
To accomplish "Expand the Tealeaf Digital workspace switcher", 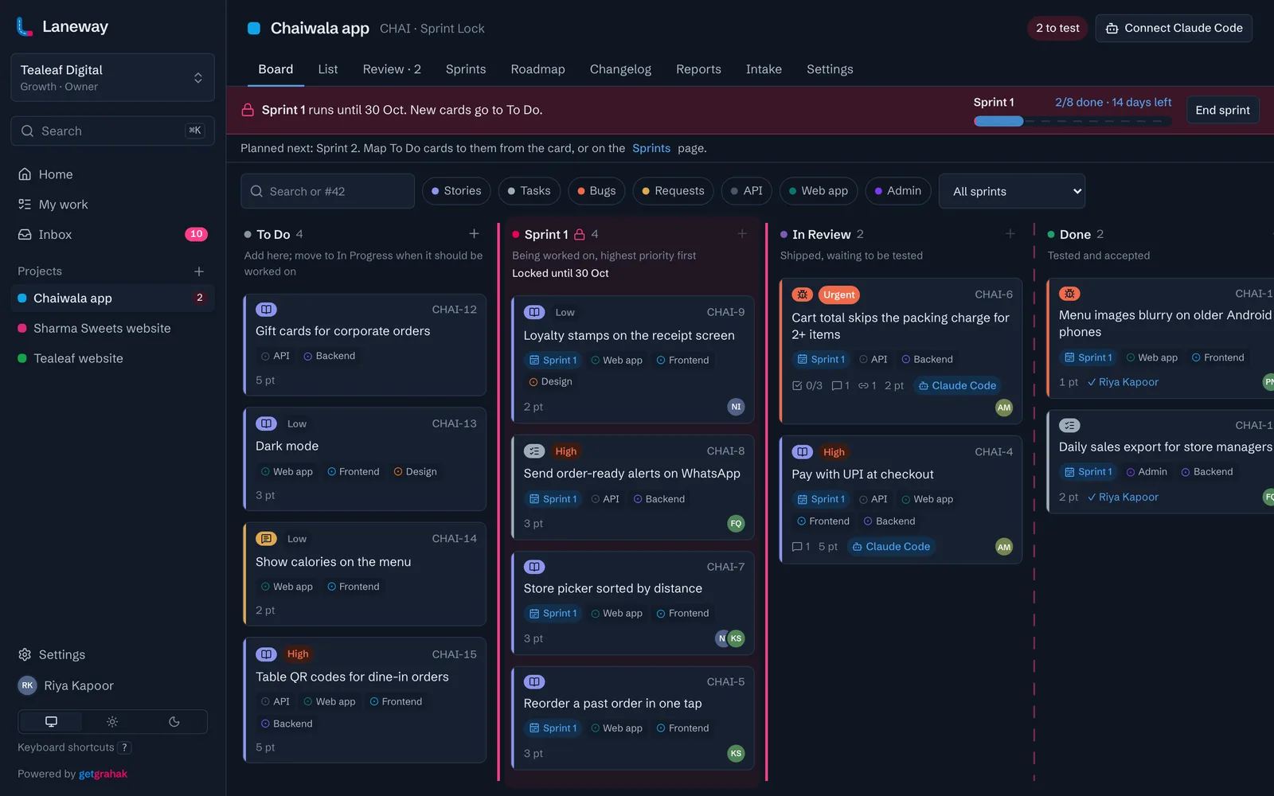I will 112,77.
